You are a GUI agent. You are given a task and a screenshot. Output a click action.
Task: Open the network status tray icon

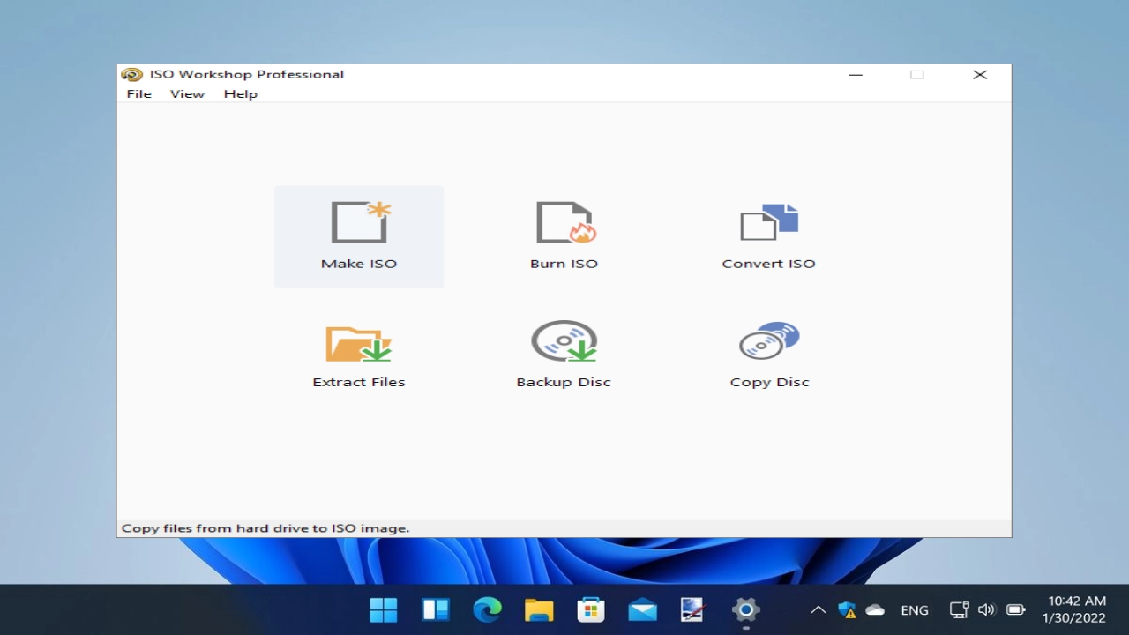pyautogui.click(x=959, y=609)
